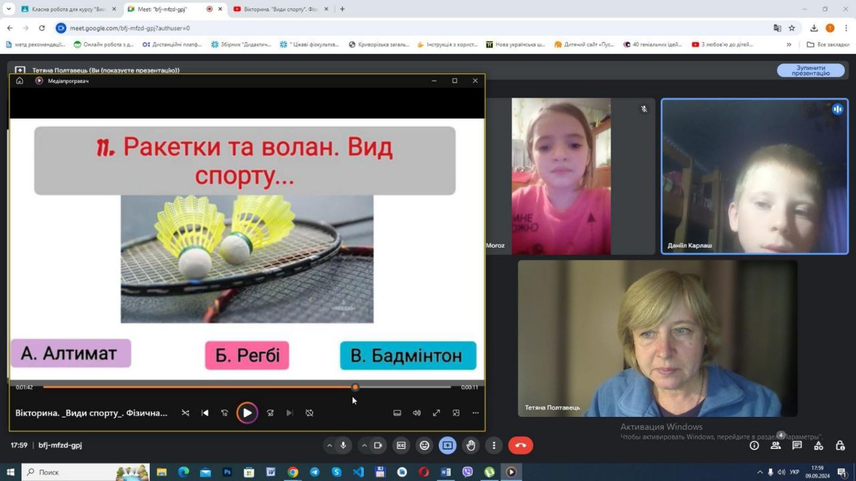Image resolution: width=856 pixels, height=481 pixels.
Task: Open the emoji reactions button
Action: click(424, 446)
